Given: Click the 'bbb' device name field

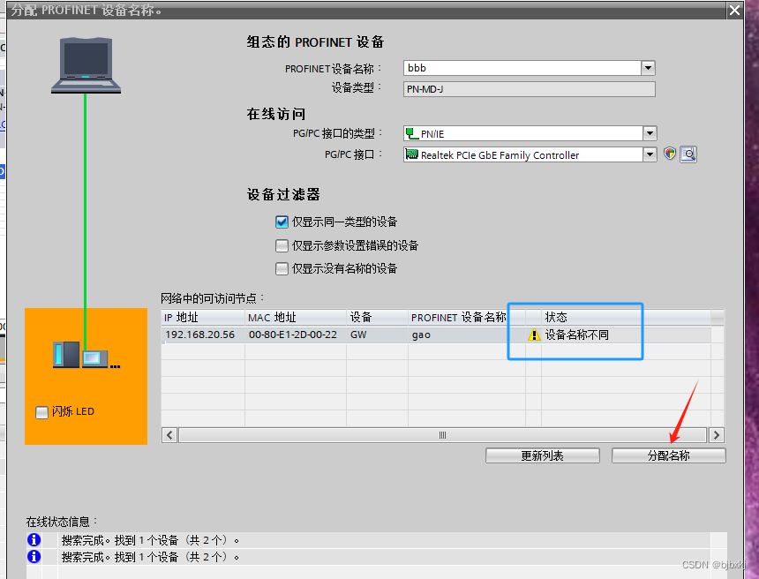Looking at the screenshot, I should 522,68.
